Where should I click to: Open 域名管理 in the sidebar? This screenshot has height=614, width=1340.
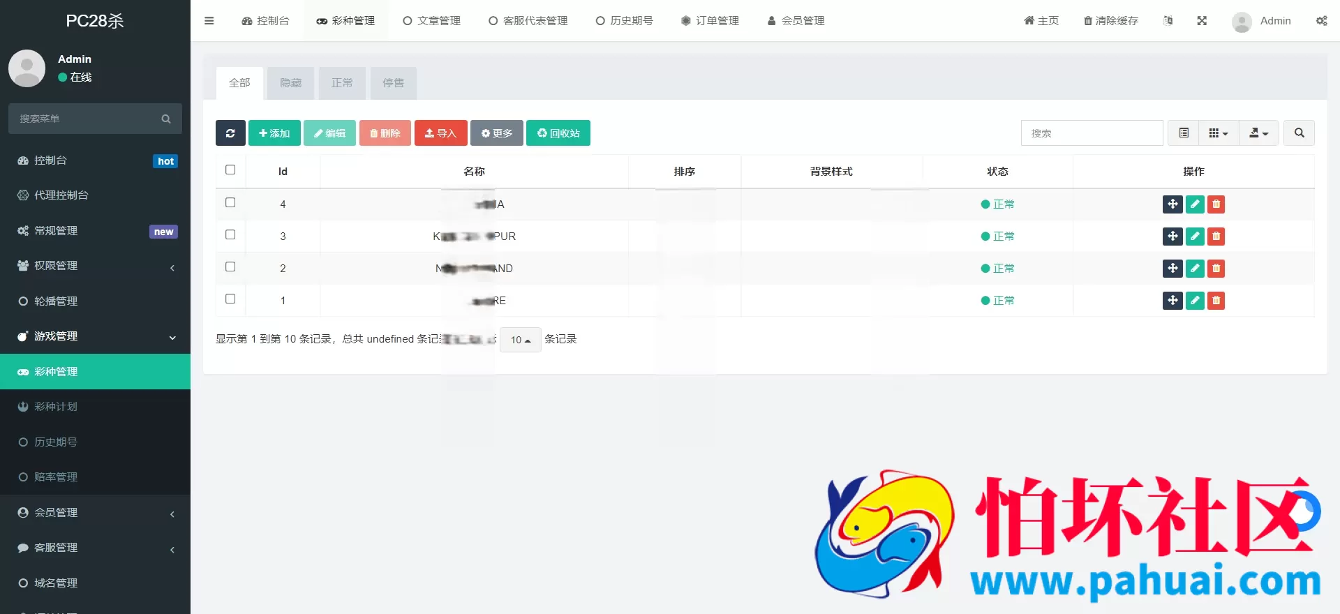tap(95, 583)
